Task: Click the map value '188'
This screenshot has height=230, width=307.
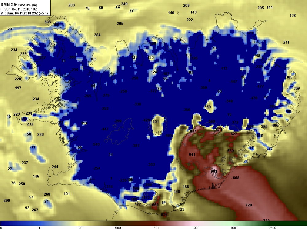Action: [186, 187]
